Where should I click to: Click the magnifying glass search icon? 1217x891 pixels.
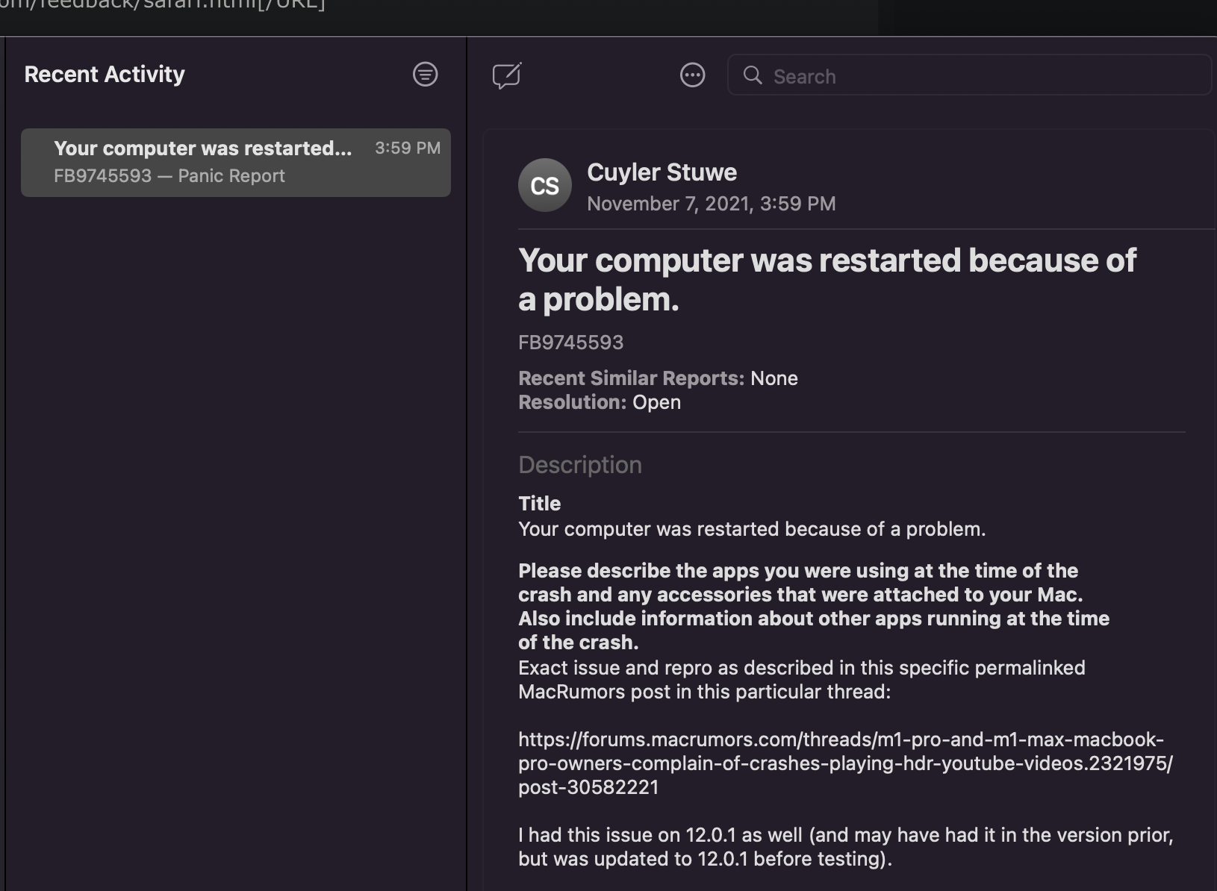753,75
